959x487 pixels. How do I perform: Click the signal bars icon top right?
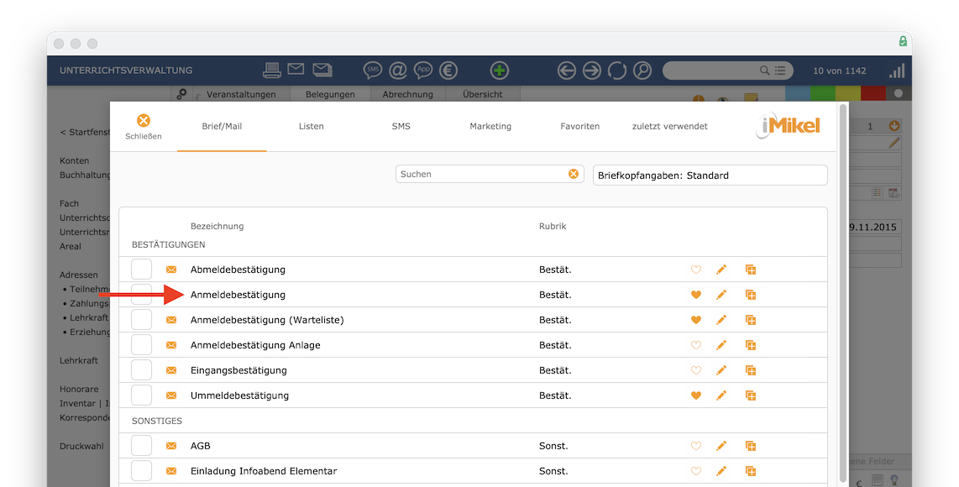pyautogui.click(x=897, y=71)
